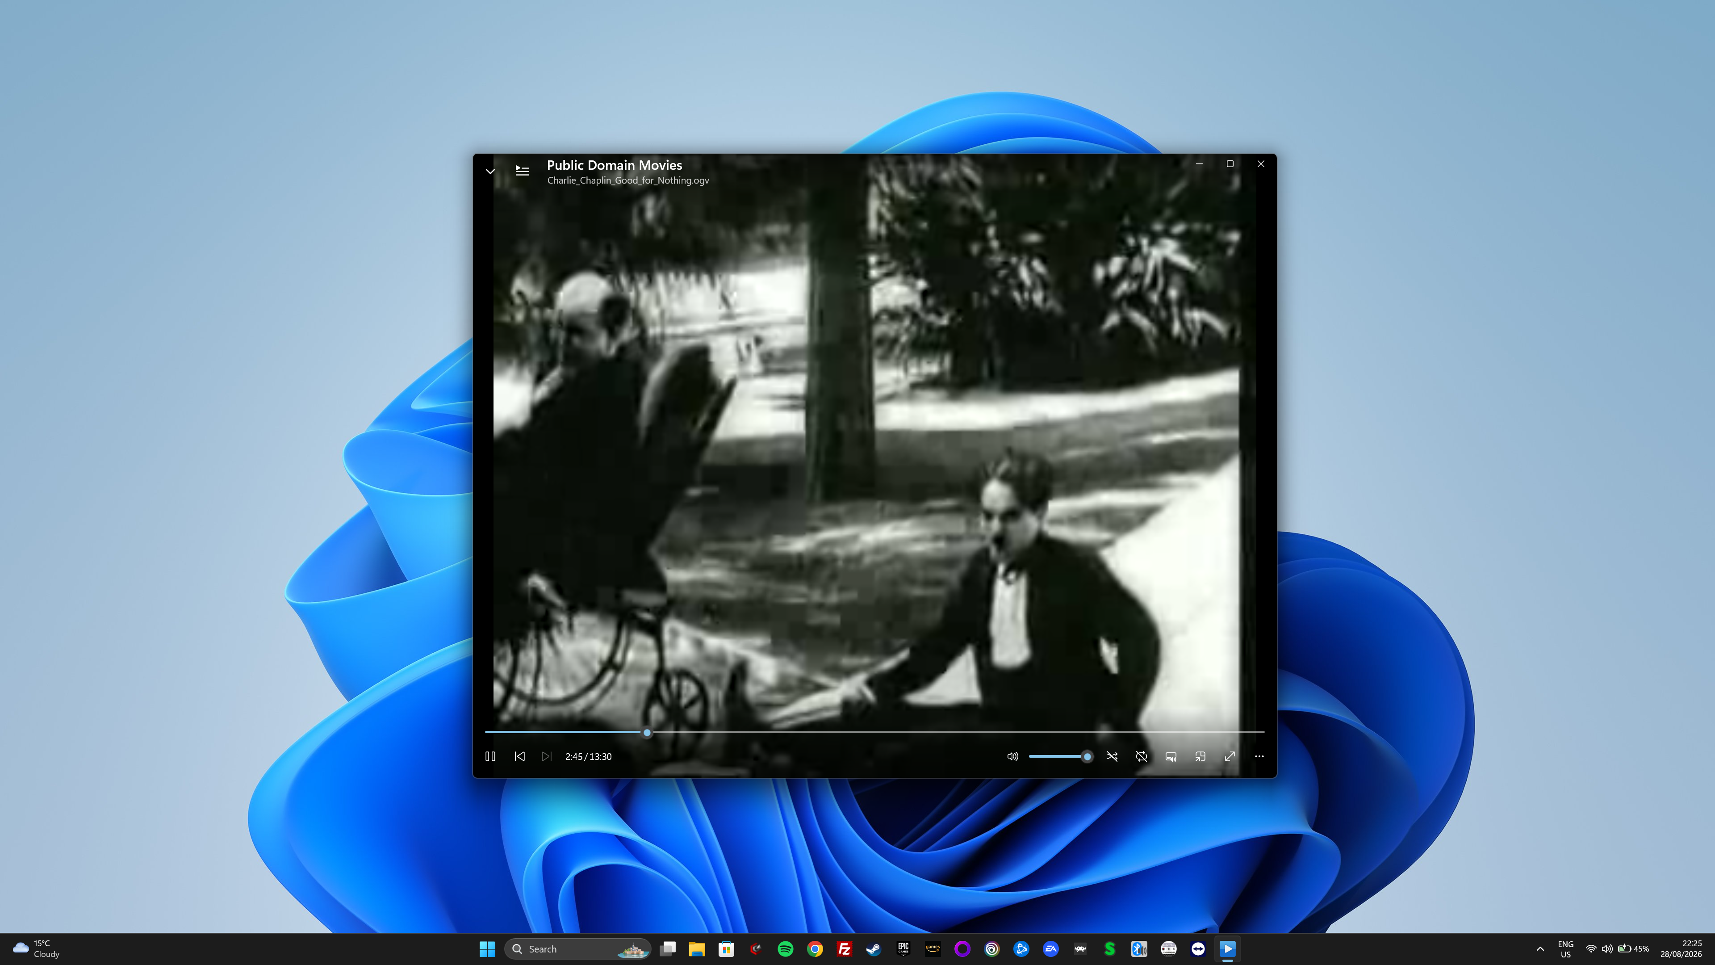Open audio and subtitles options

[x=1171, y=756]
